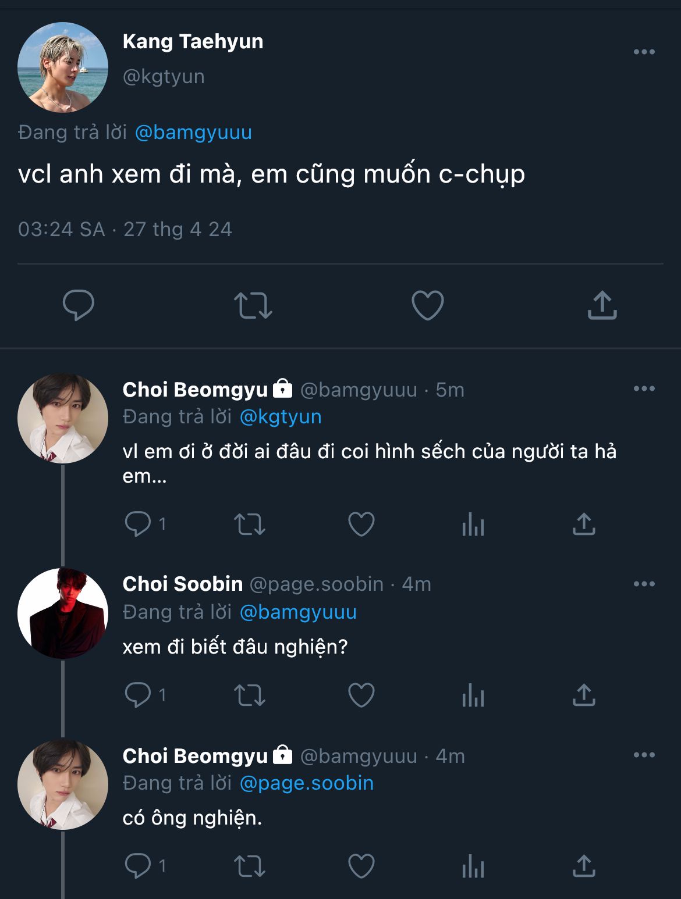This screenshot has width=681, height=899.
Task: Open Choi Soobin's avatar
Action: click(x=63, y=613)
